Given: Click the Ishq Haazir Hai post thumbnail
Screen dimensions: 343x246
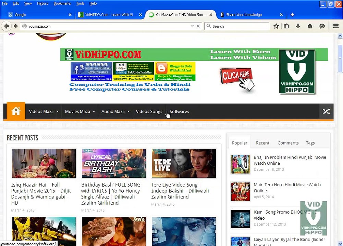Looking at the screenshot, I should pos(44,163).
